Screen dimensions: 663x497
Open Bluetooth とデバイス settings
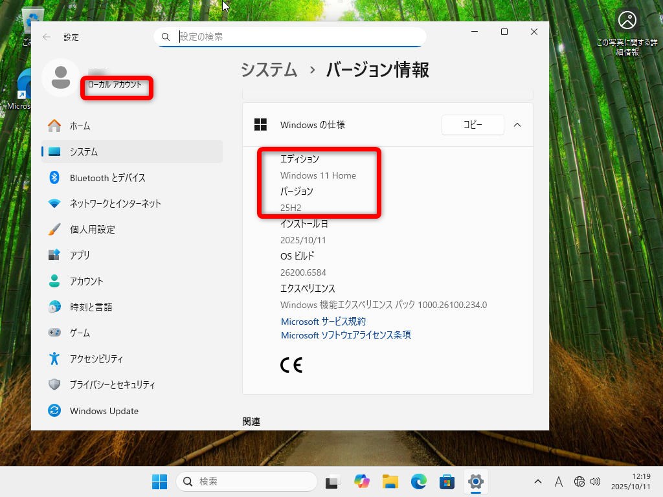click(x=107, y=177)
